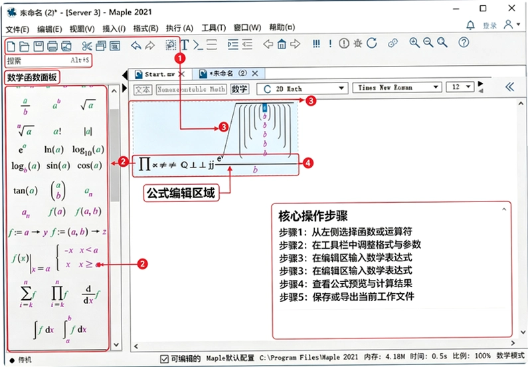
Task: Cut selection with scissors icon
Action: tap(87, 46)
